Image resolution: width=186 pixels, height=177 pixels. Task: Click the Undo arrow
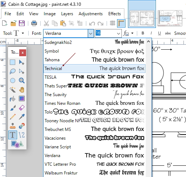(92, 23)
